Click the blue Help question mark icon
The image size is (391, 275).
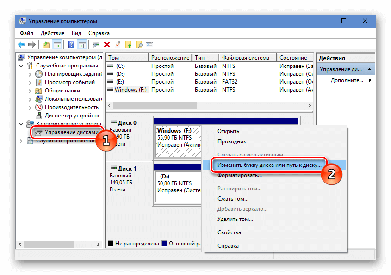click(x=71, y=45)
